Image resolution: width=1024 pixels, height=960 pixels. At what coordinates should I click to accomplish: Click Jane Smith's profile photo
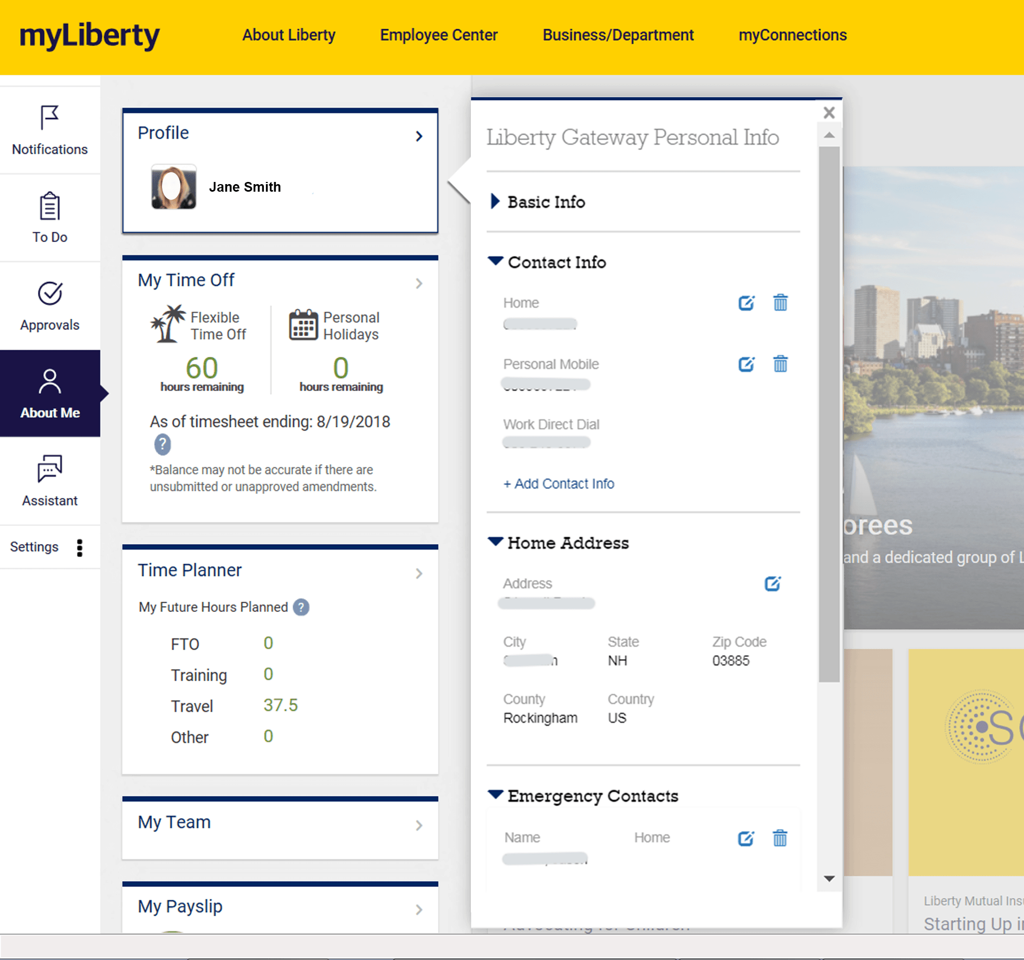click(173, 187)
